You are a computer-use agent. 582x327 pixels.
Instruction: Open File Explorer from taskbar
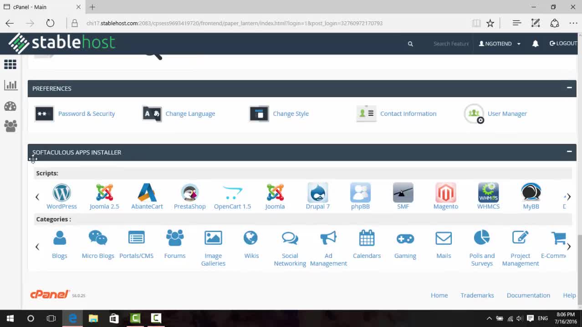pyautogui.click(x=93, y=318)
